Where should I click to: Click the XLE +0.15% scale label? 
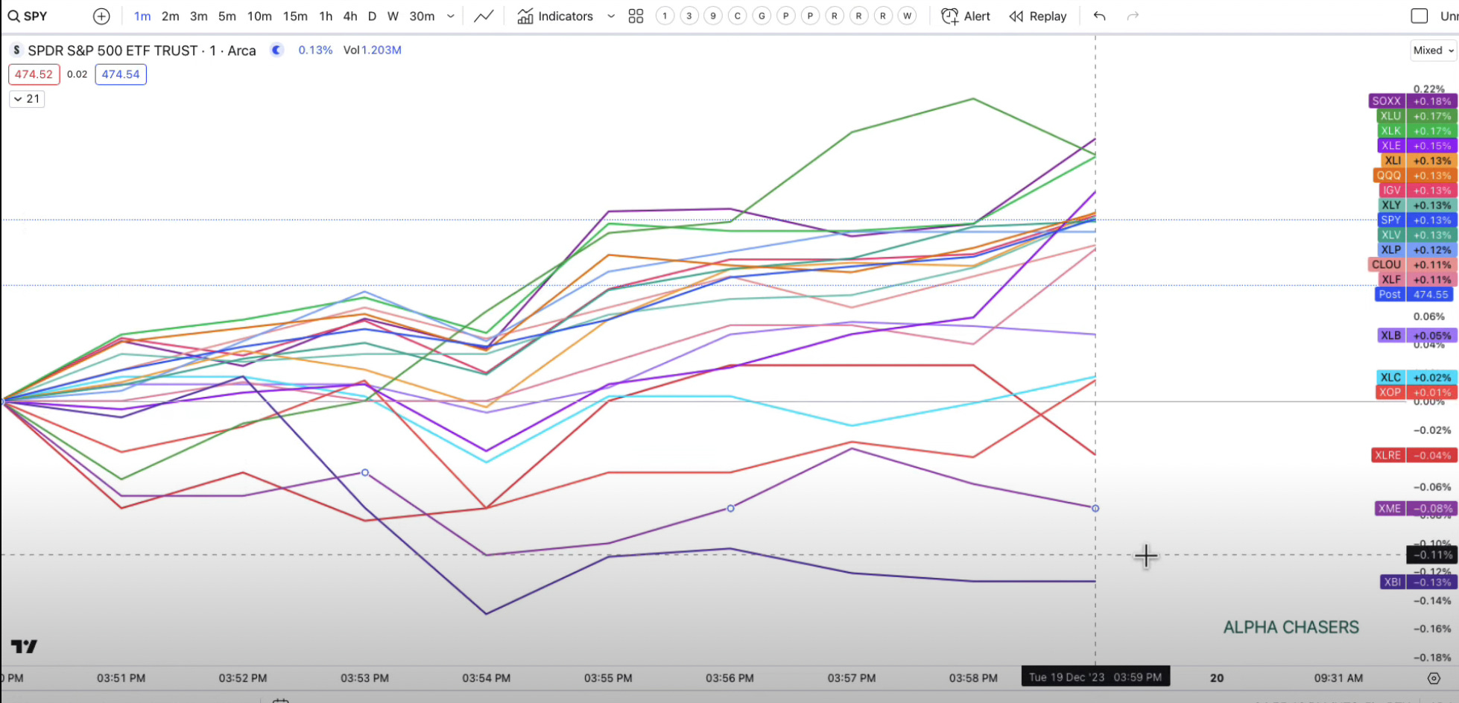pyautogui.click(x=1417, y=146)
